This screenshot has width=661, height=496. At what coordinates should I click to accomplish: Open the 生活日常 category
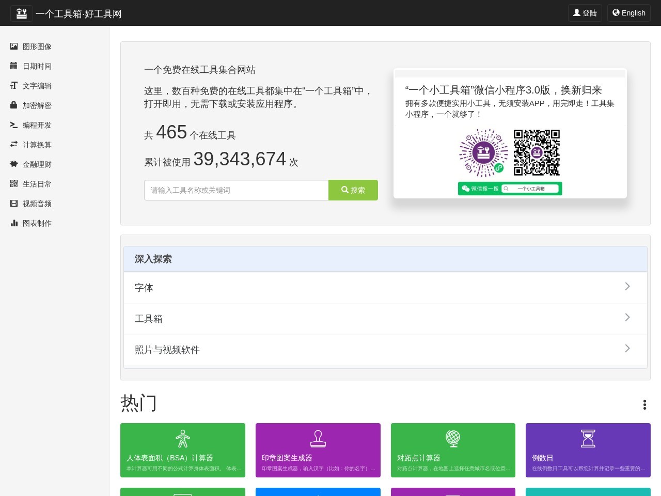37,184
